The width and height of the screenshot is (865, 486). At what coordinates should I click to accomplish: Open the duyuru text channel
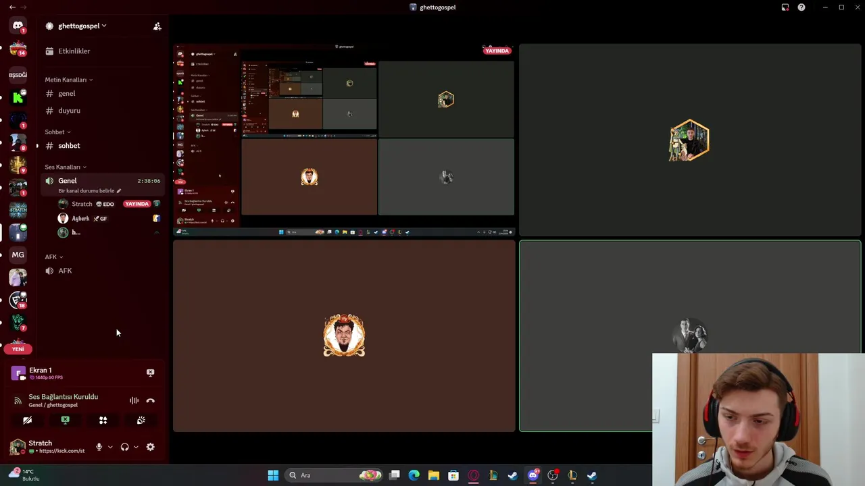pyautogui.click(x=69, y=111)
